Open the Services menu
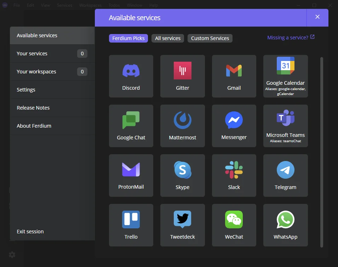 coord(64,5)
